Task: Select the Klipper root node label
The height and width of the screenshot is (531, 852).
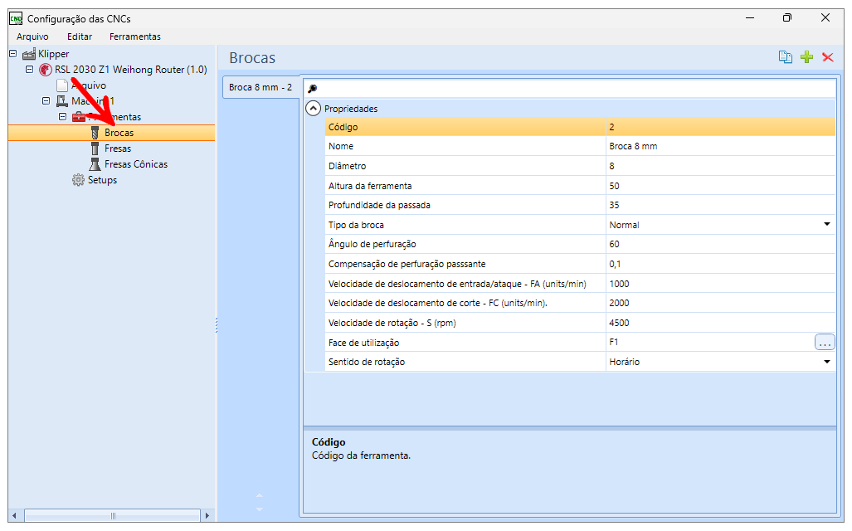Action: point(54,54)
